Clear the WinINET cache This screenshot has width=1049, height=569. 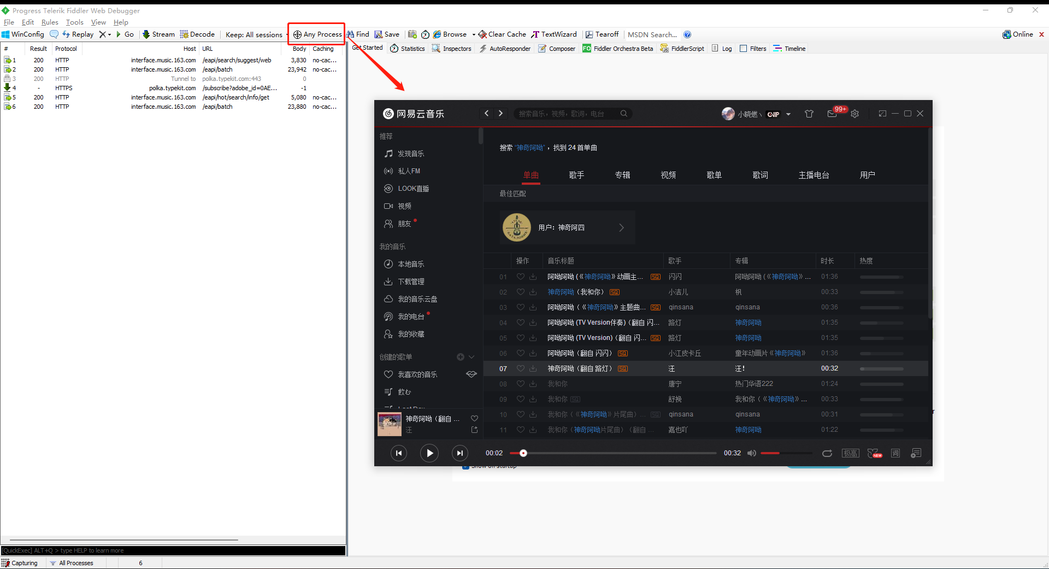[503, 34]
